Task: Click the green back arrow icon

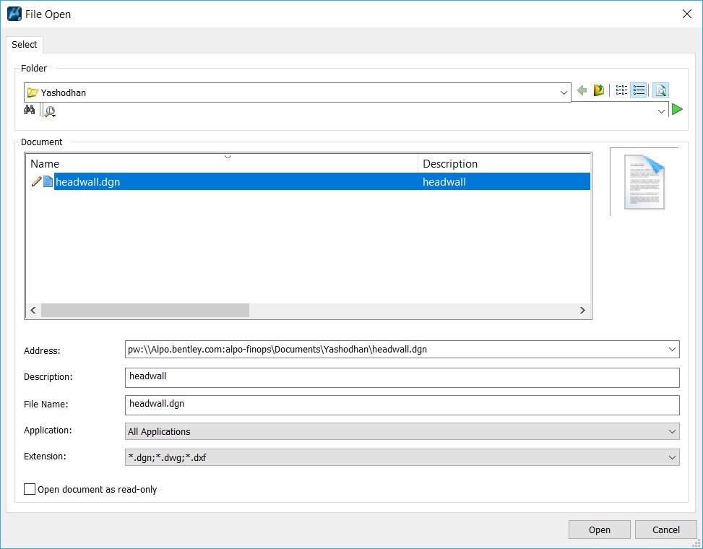Action: pos(582,90)
